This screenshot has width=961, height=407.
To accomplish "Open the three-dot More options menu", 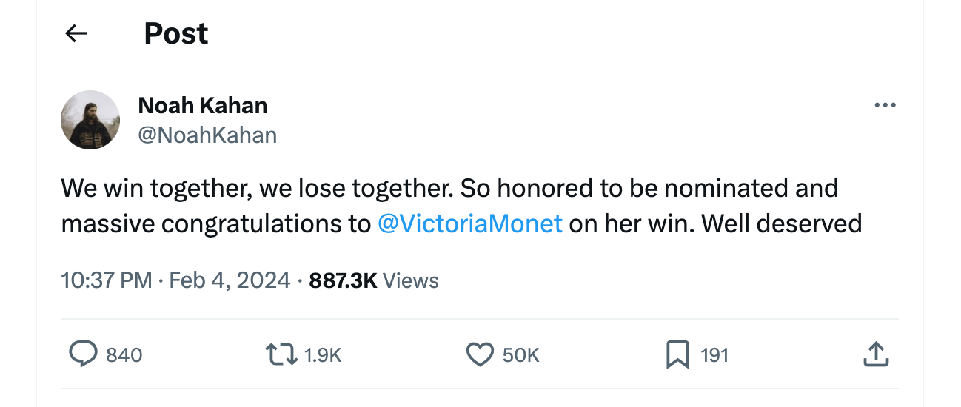I will [885, 106].
